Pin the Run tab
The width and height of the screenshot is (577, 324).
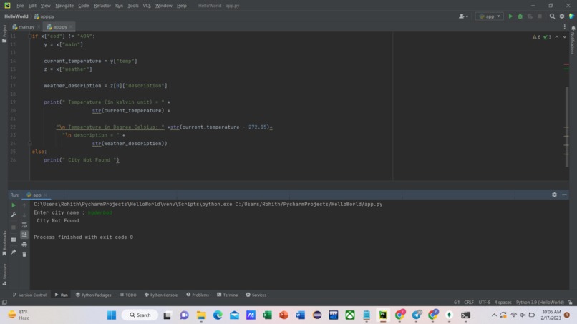point(14,252)
